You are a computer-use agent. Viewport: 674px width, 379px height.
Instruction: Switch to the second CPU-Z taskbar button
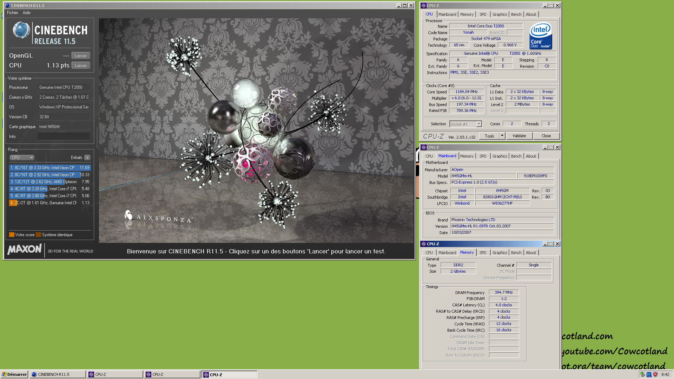click(x=172, y=374)
